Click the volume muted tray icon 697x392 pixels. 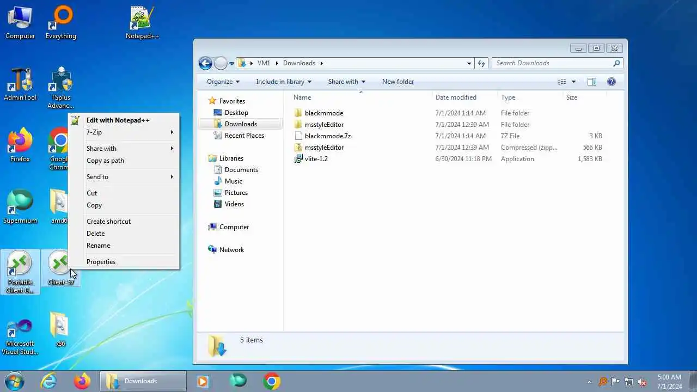click(x=643, y=382)
